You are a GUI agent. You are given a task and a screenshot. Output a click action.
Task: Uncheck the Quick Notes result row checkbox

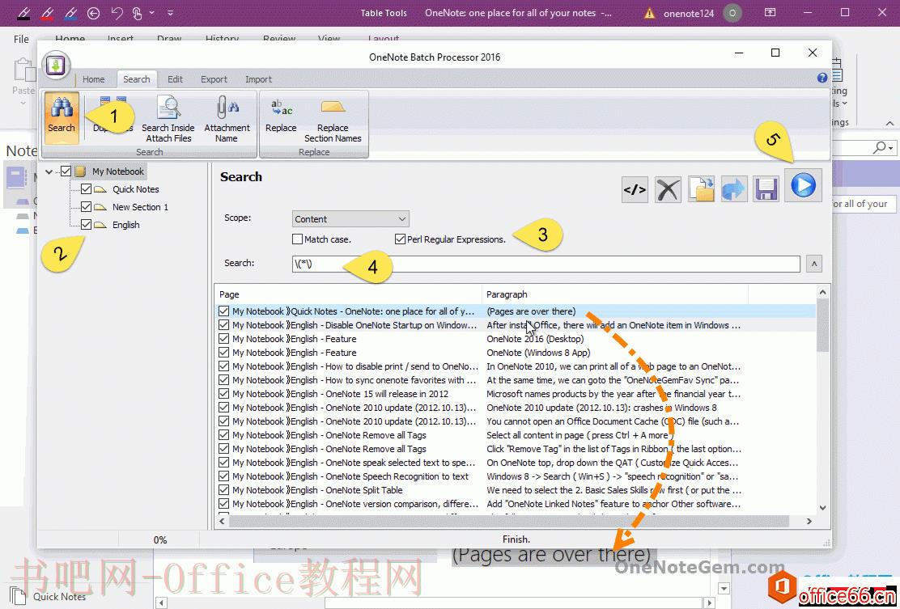coord(224,311)
